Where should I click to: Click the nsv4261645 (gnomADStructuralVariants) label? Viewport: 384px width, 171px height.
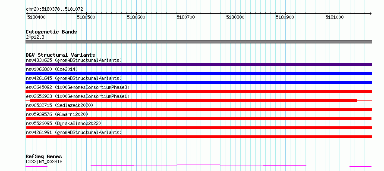click(x=74, y=78)
